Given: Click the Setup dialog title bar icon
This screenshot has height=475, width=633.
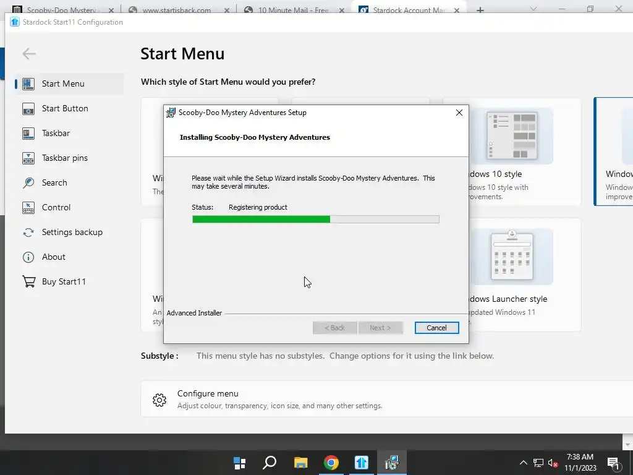Looking at the screenshot, I should [171, 113].
